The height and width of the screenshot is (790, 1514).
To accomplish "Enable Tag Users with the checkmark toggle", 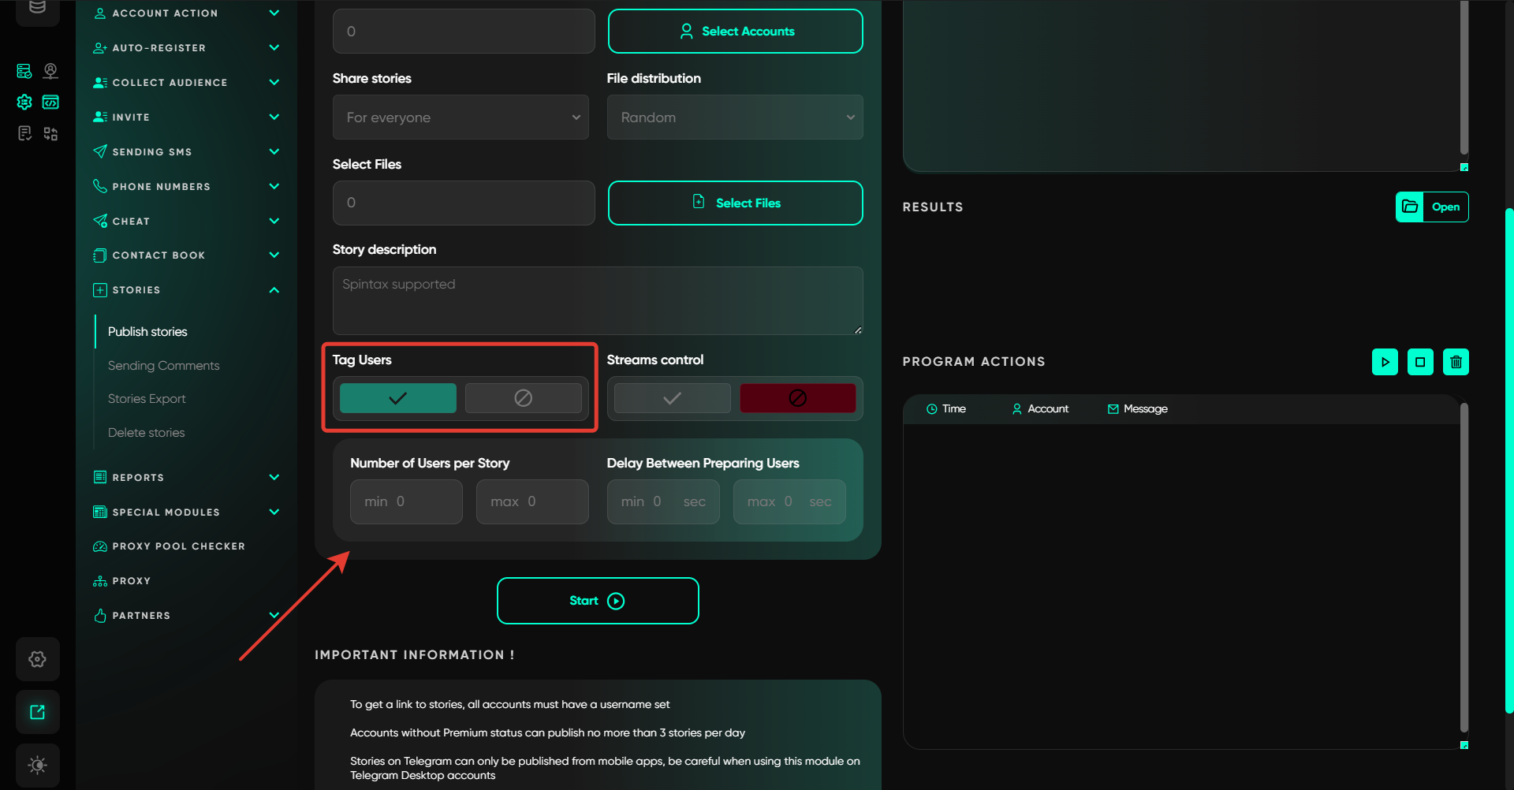I will 397,398.
